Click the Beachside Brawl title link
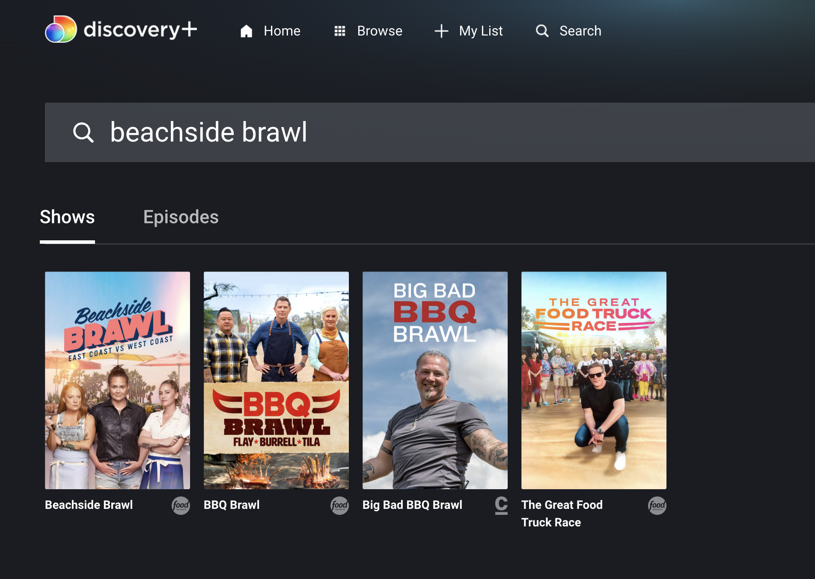This screenshot has height=579, width=815. click(89, 505)
